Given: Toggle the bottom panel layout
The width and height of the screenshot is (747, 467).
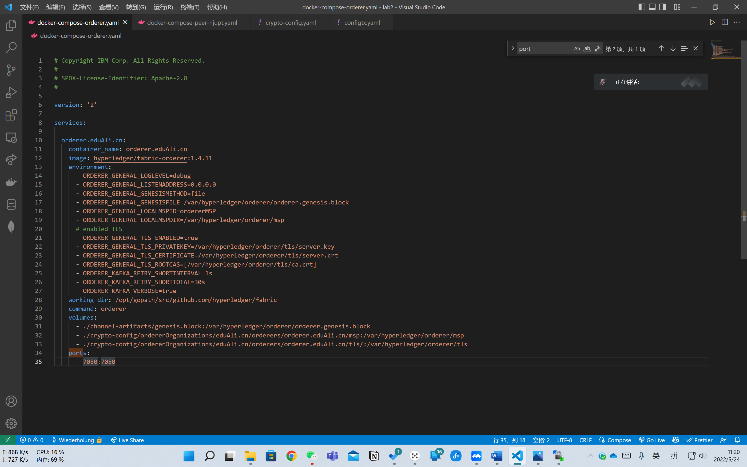Looking at the screenshot, I should click(x=652, y=7).
